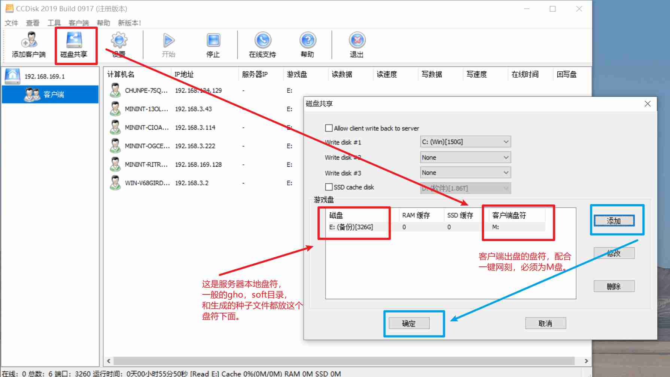Click the 确定 (OK) button
670x377 pixels.
click(409, 324)
